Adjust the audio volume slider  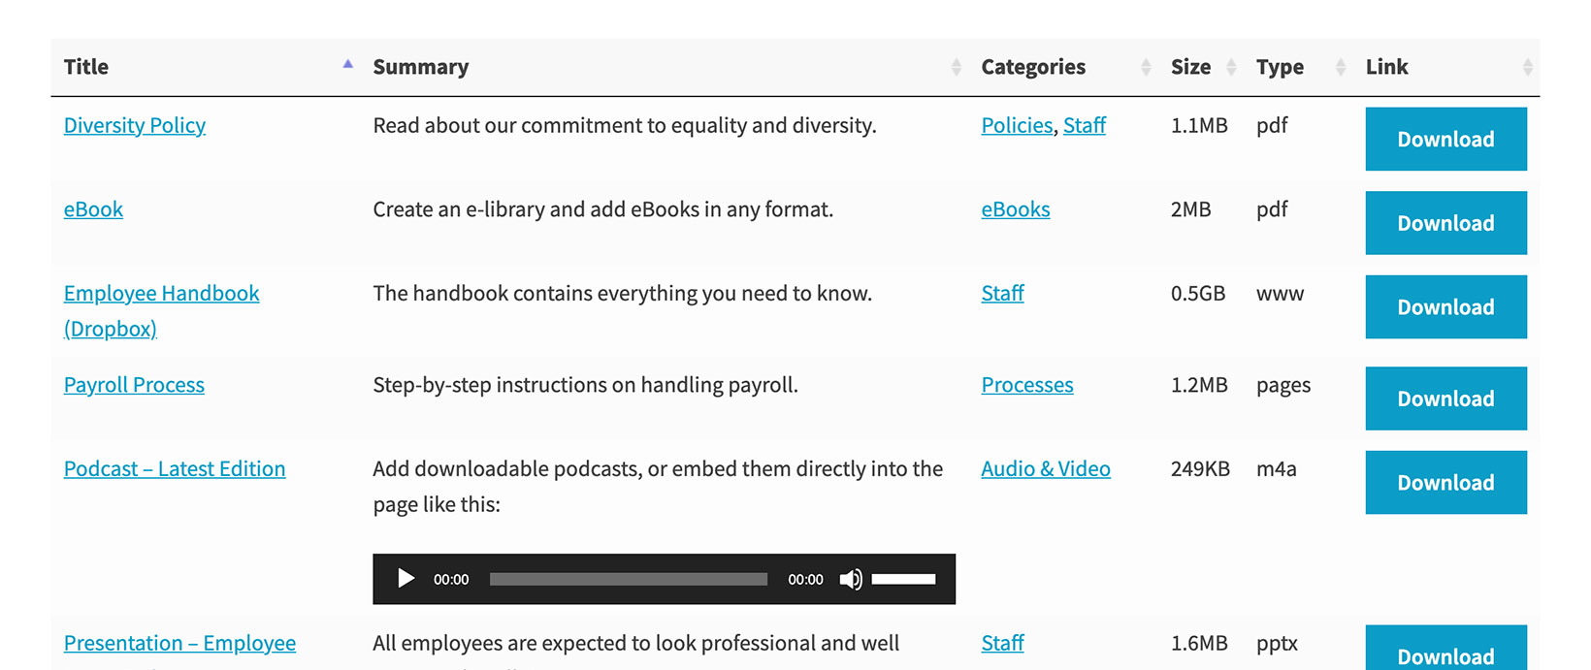pos(903,579)
